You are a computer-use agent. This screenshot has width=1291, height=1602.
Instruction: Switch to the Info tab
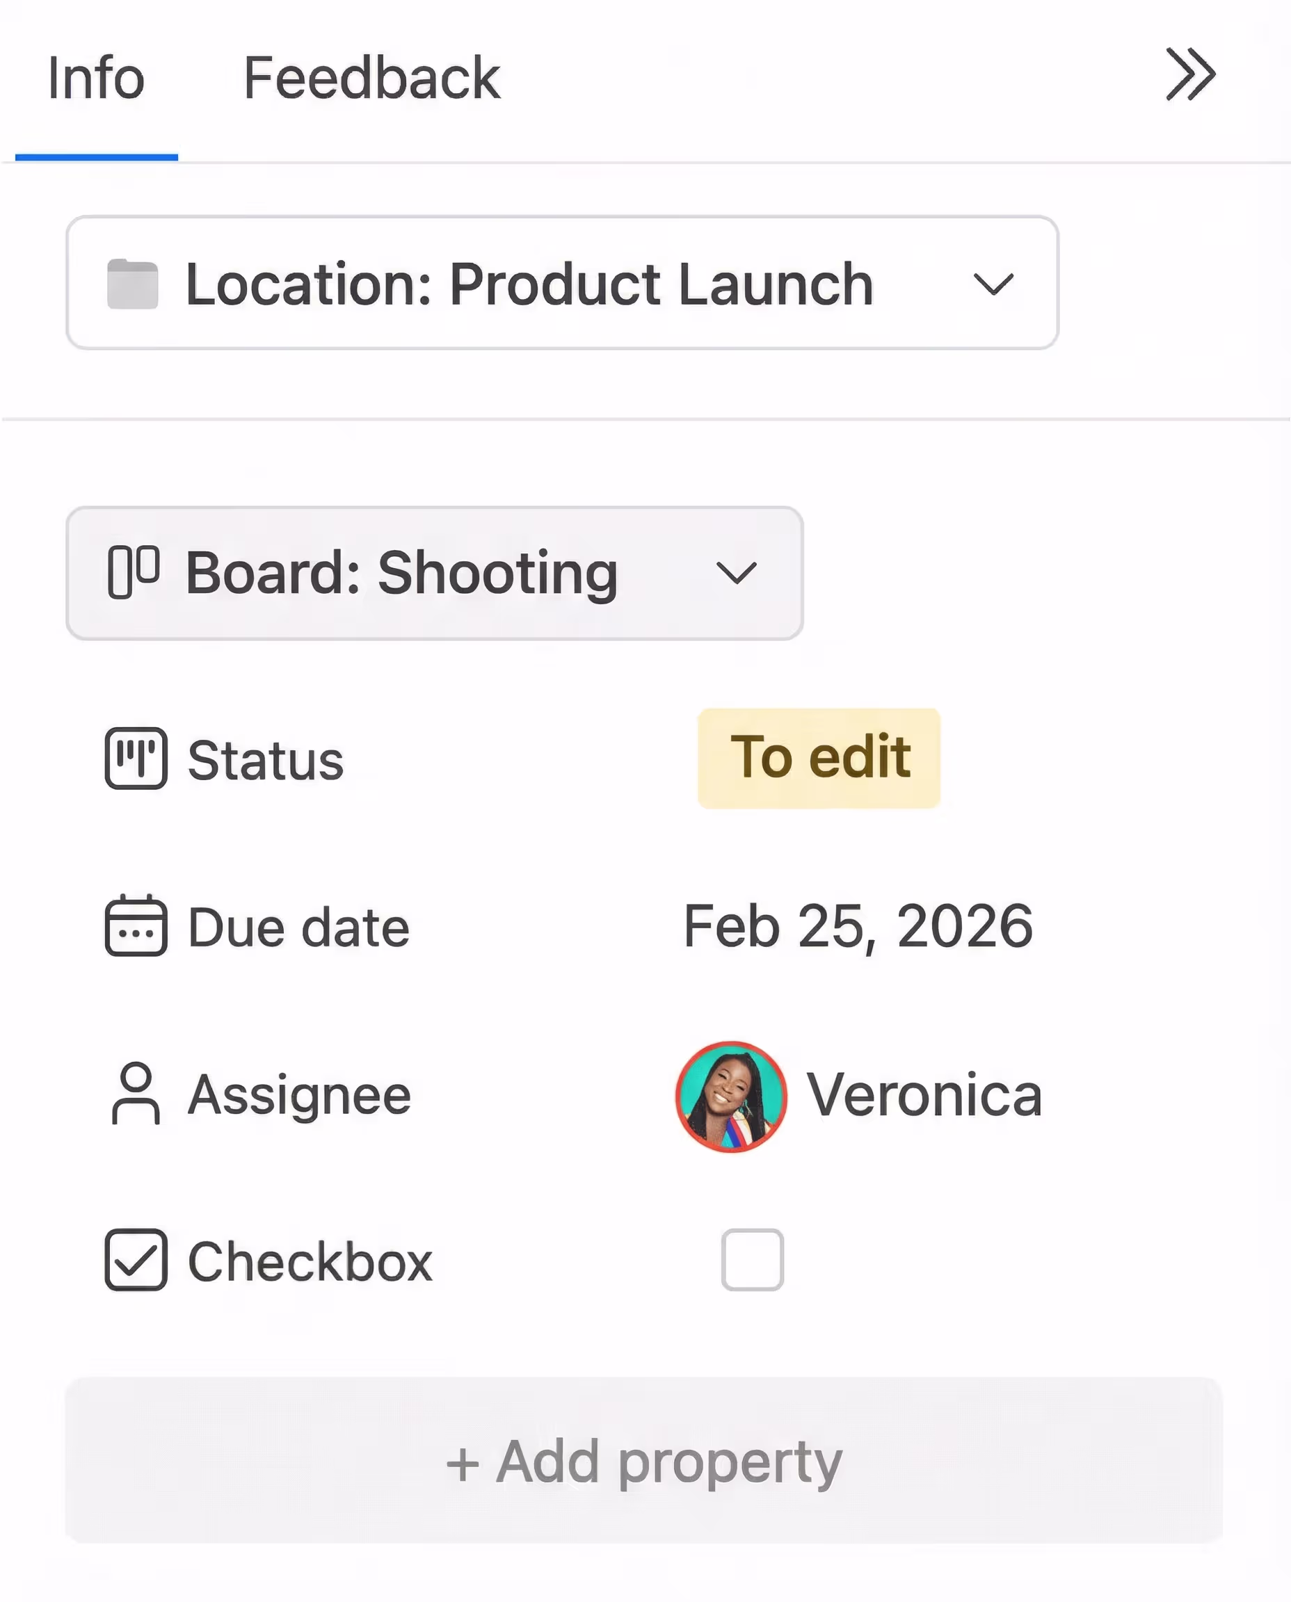coord(96,78)
